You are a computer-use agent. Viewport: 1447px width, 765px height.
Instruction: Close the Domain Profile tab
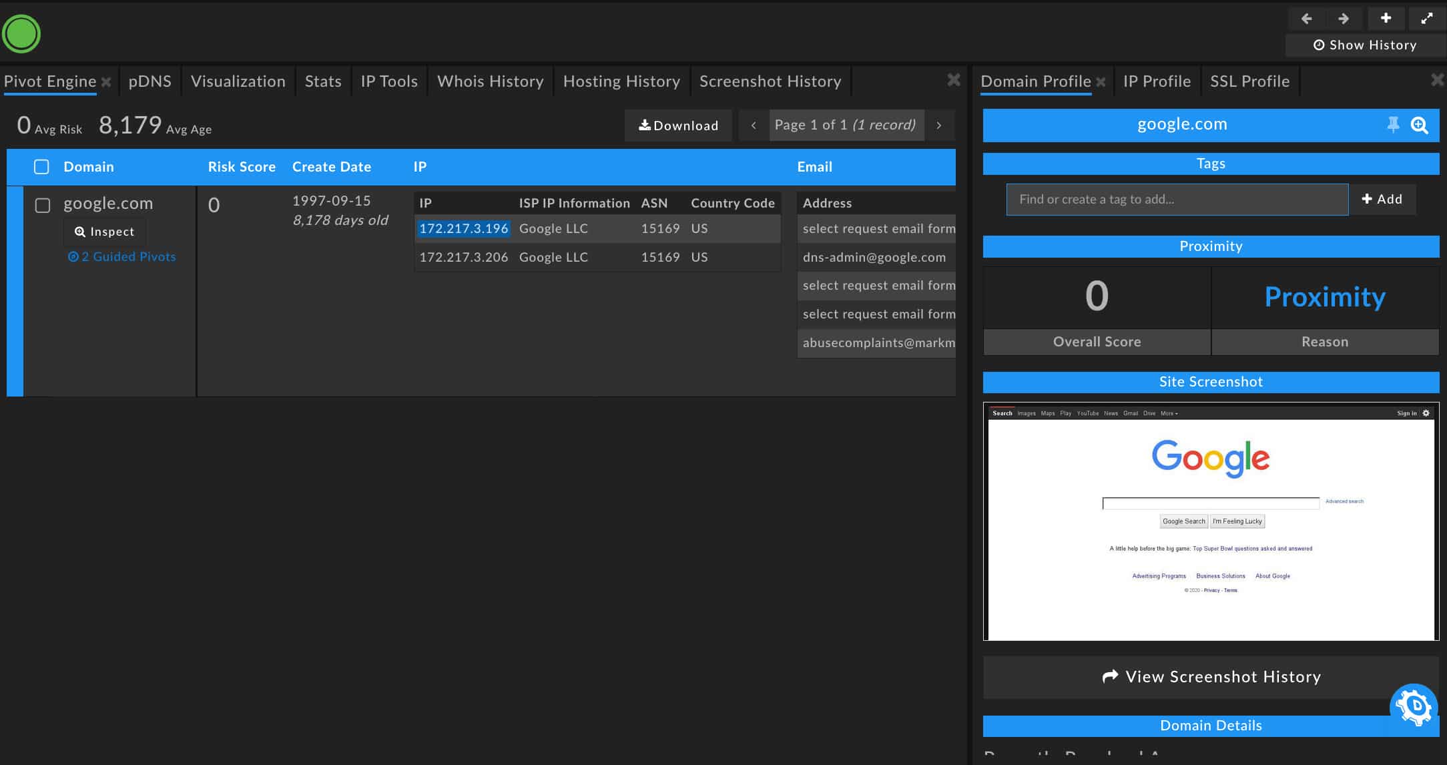[1101, 82]
